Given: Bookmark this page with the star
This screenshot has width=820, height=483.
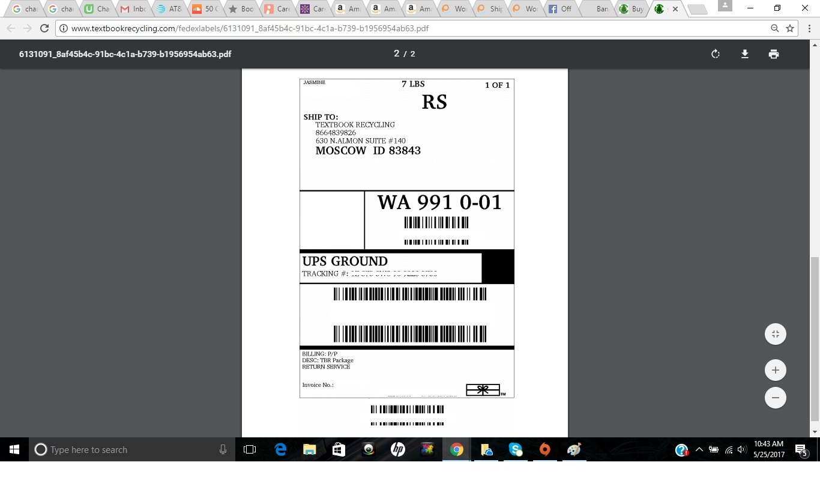Looking at the screenshot, I should [x=790, y=28].
